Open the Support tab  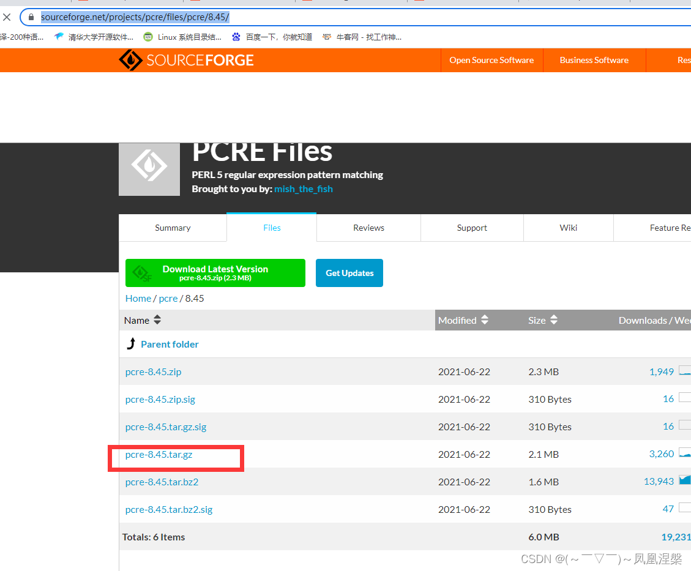(472, 228)
